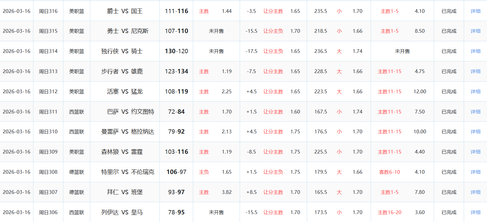This screenshot has width=487, height=222.
Task: Open details link for 曼雷萨 VS 格拉纳达
Action: [x=475, y=131]
